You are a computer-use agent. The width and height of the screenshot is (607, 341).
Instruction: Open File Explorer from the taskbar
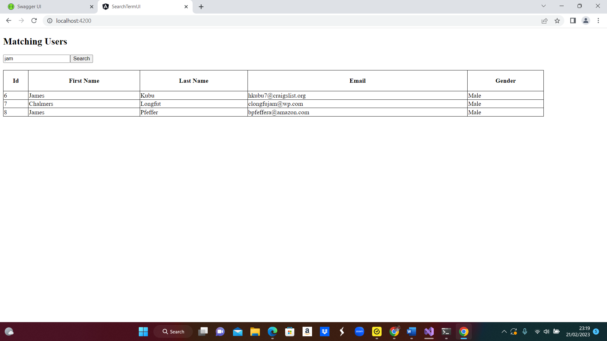pyautogui.click(x=255, y=332)
